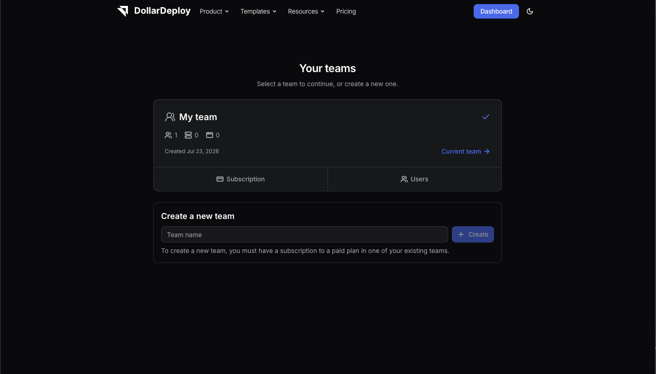Go to the Dashboard
Screen dimensions: 656x374
click(x=496, y=11)
